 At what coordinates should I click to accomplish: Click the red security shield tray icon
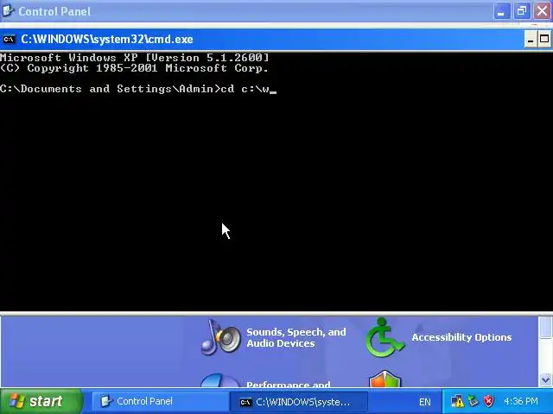pyautogui.click(x=488, y=401)
